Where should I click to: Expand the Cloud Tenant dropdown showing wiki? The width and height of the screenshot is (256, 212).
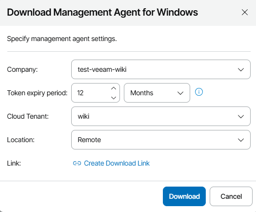pyautogui.click(x=161, y=116)
